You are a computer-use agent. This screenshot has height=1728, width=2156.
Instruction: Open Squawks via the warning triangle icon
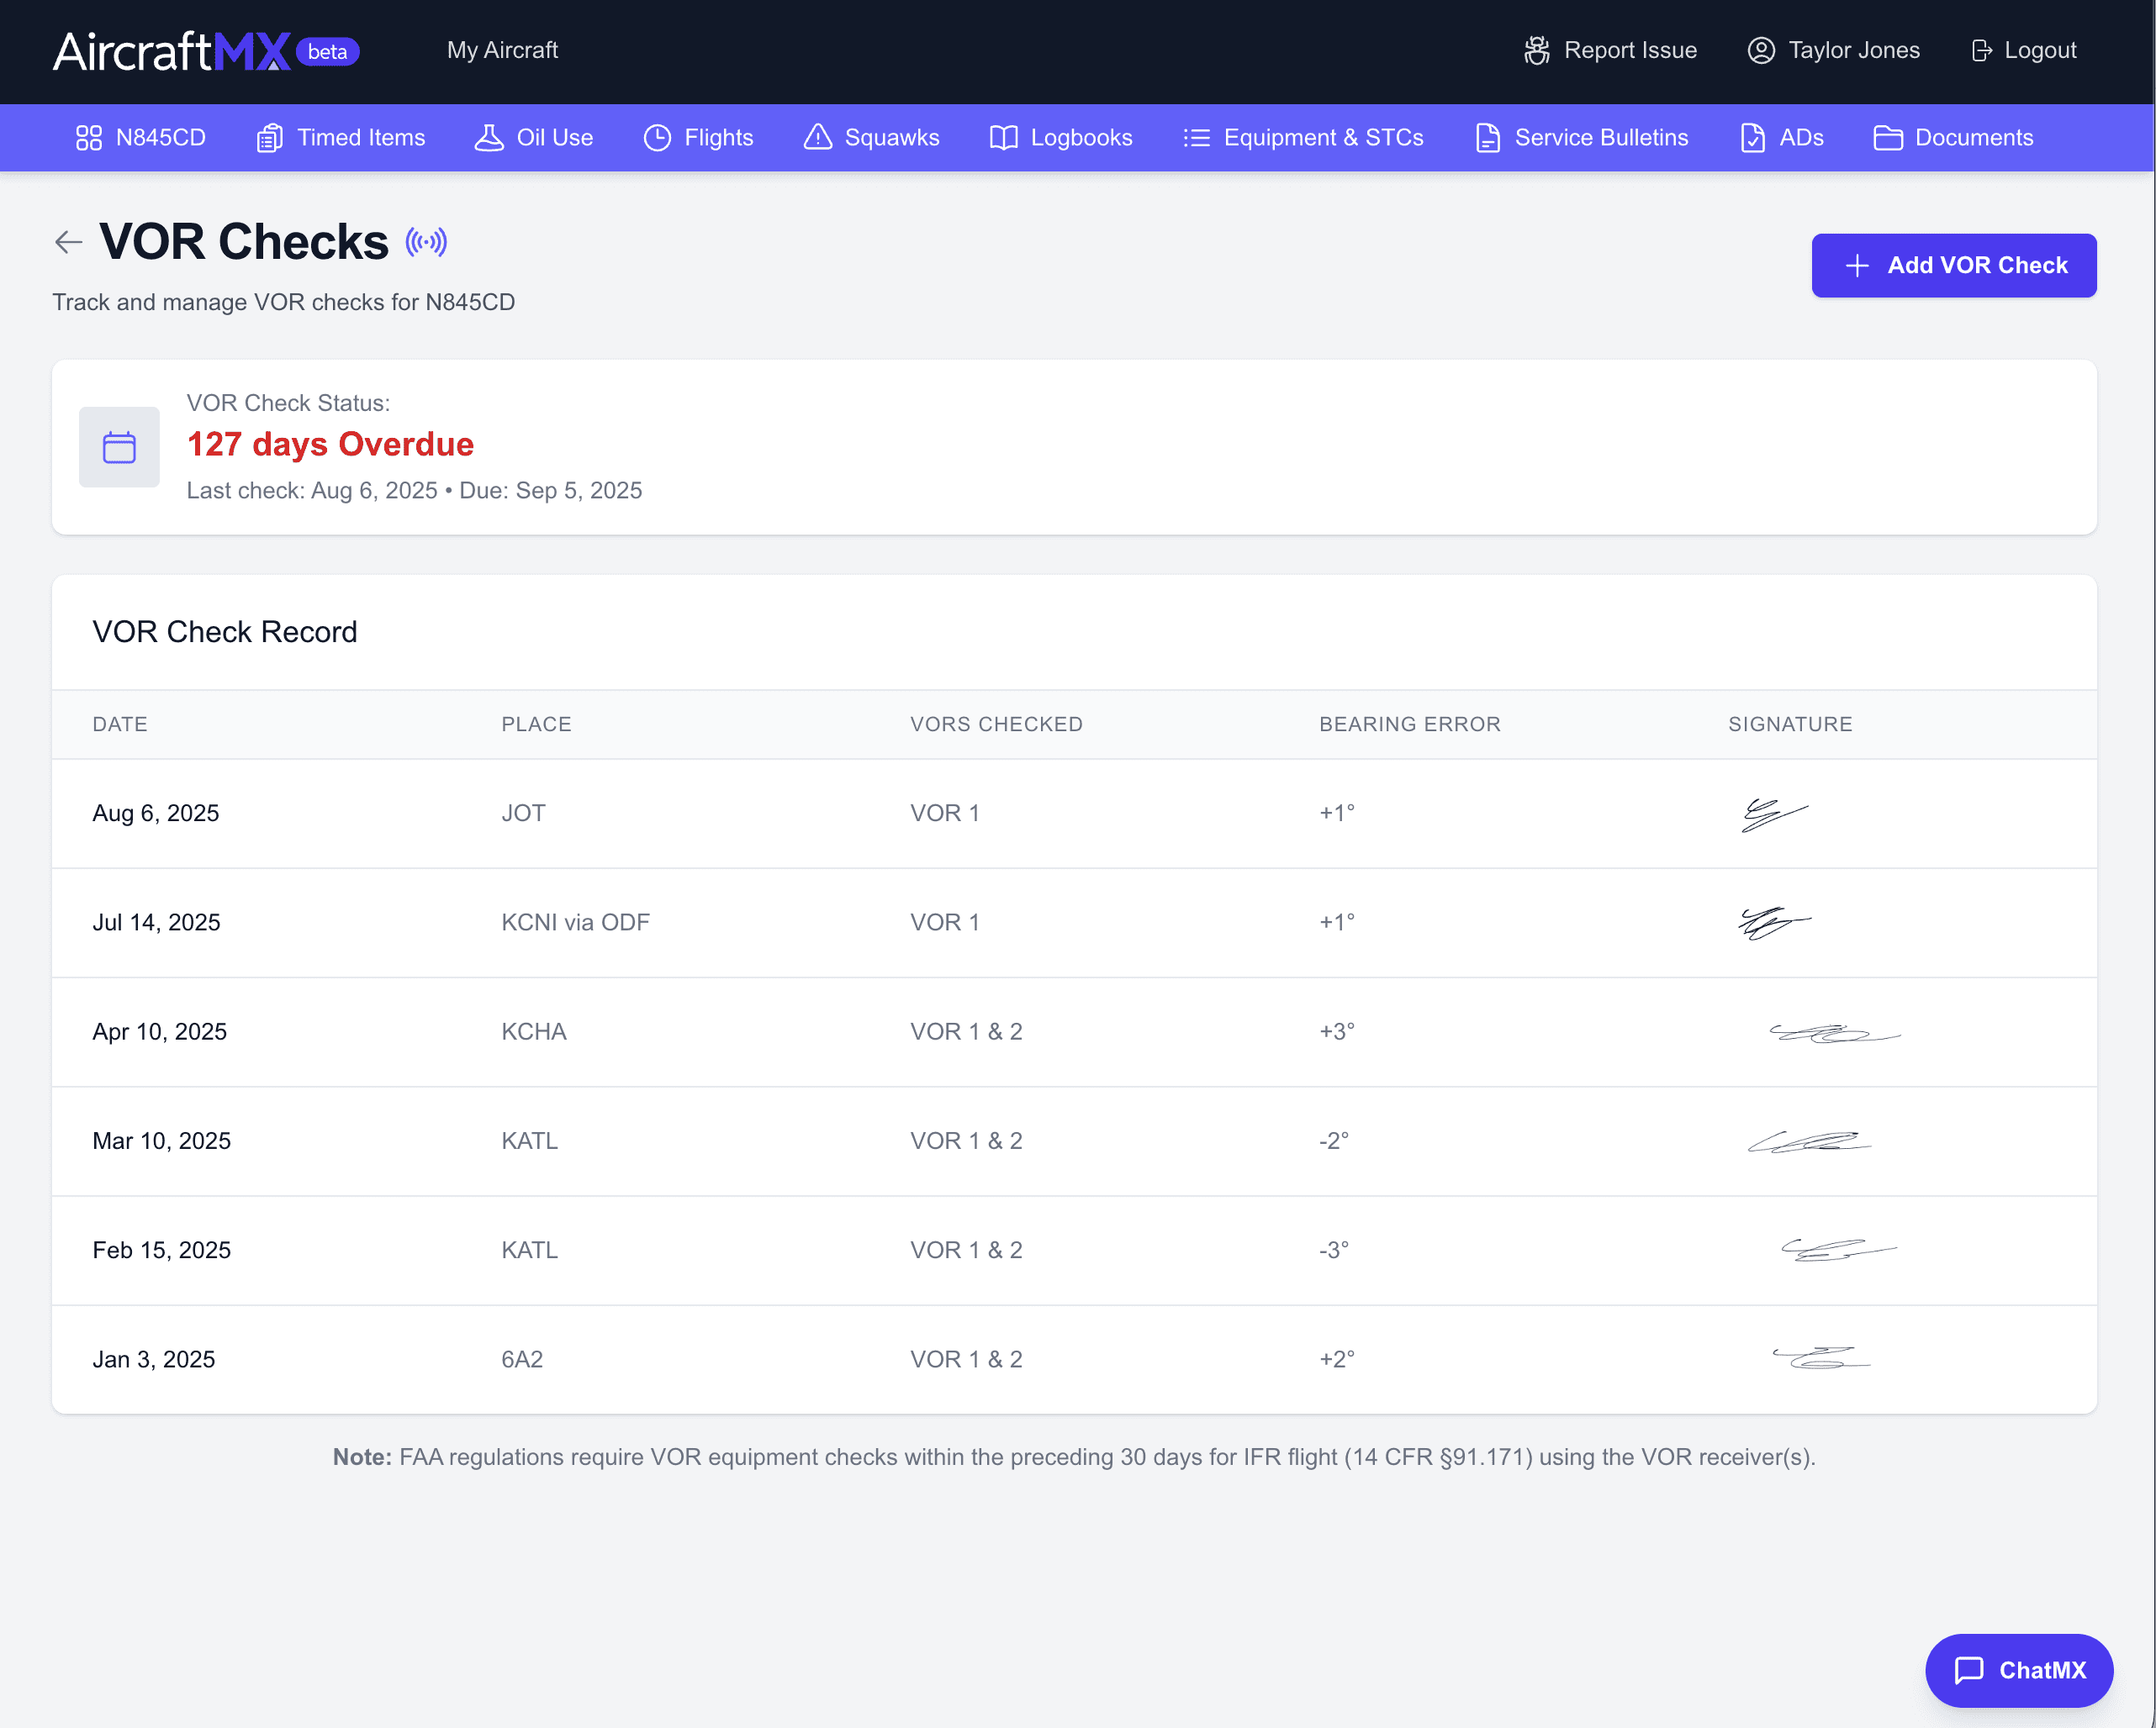point(817,138)
